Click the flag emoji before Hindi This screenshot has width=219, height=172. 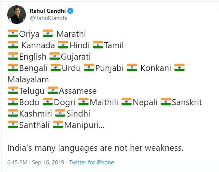click(x=63, y=45)
